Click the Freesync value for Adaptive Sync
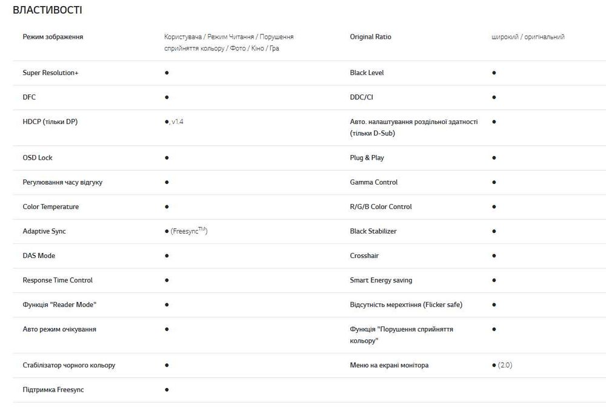Viewport: 606px width, 408px height. tap(190, 231)
